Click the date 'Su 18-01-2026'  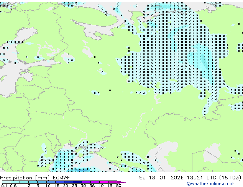coord(161,178)
